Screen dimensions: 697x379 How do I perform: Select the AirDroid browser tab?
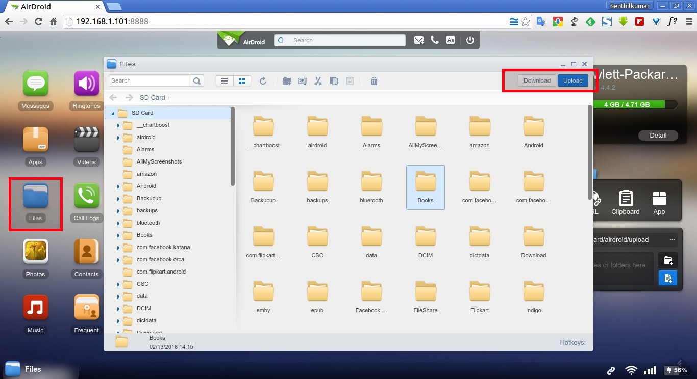[54, 7]
